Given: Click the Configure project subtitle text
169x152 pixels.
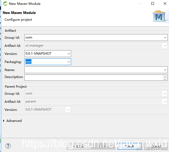Looking at the screenshot, I should click(x=18, y=20).
